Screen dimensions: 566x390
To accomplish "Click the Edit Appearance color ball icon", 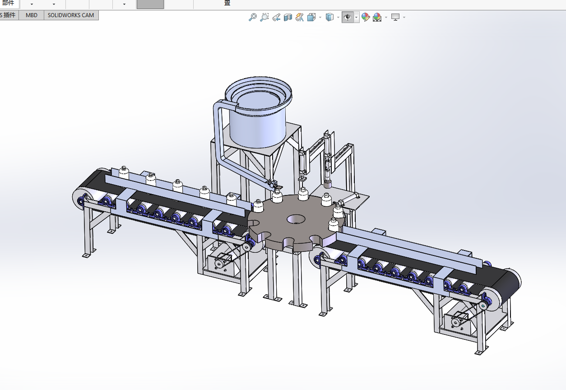I will click(x=366, y=17).
